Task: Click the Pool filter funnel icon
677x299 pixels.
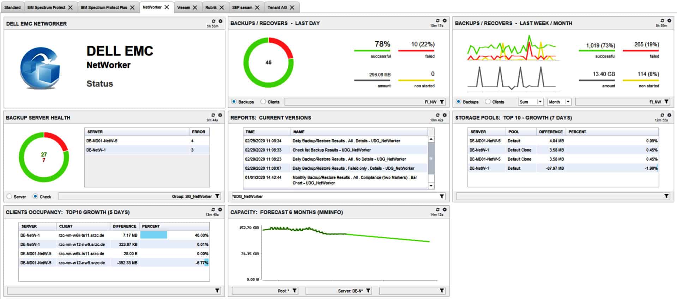Action: coord(295,291)
